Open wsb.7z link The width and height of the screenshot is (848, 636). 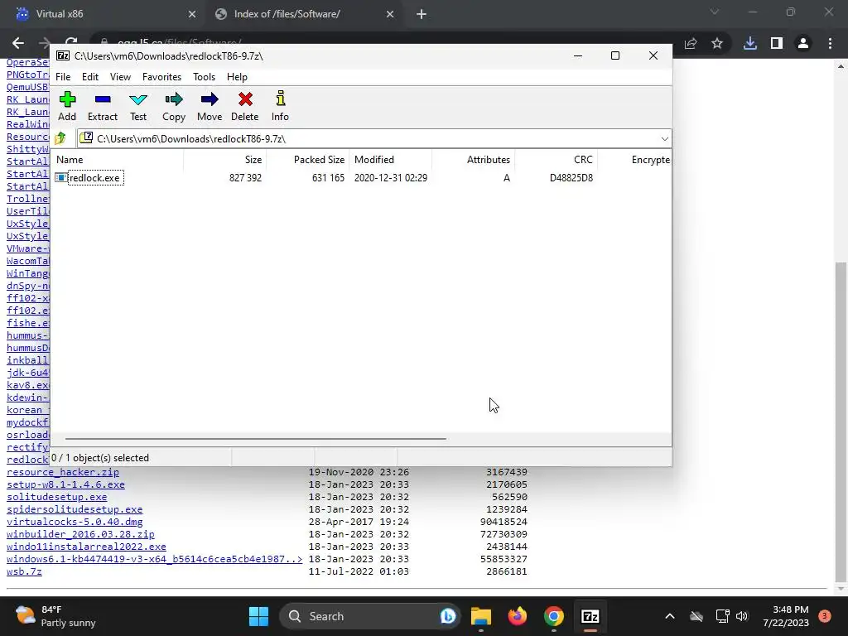coord(24,571)
